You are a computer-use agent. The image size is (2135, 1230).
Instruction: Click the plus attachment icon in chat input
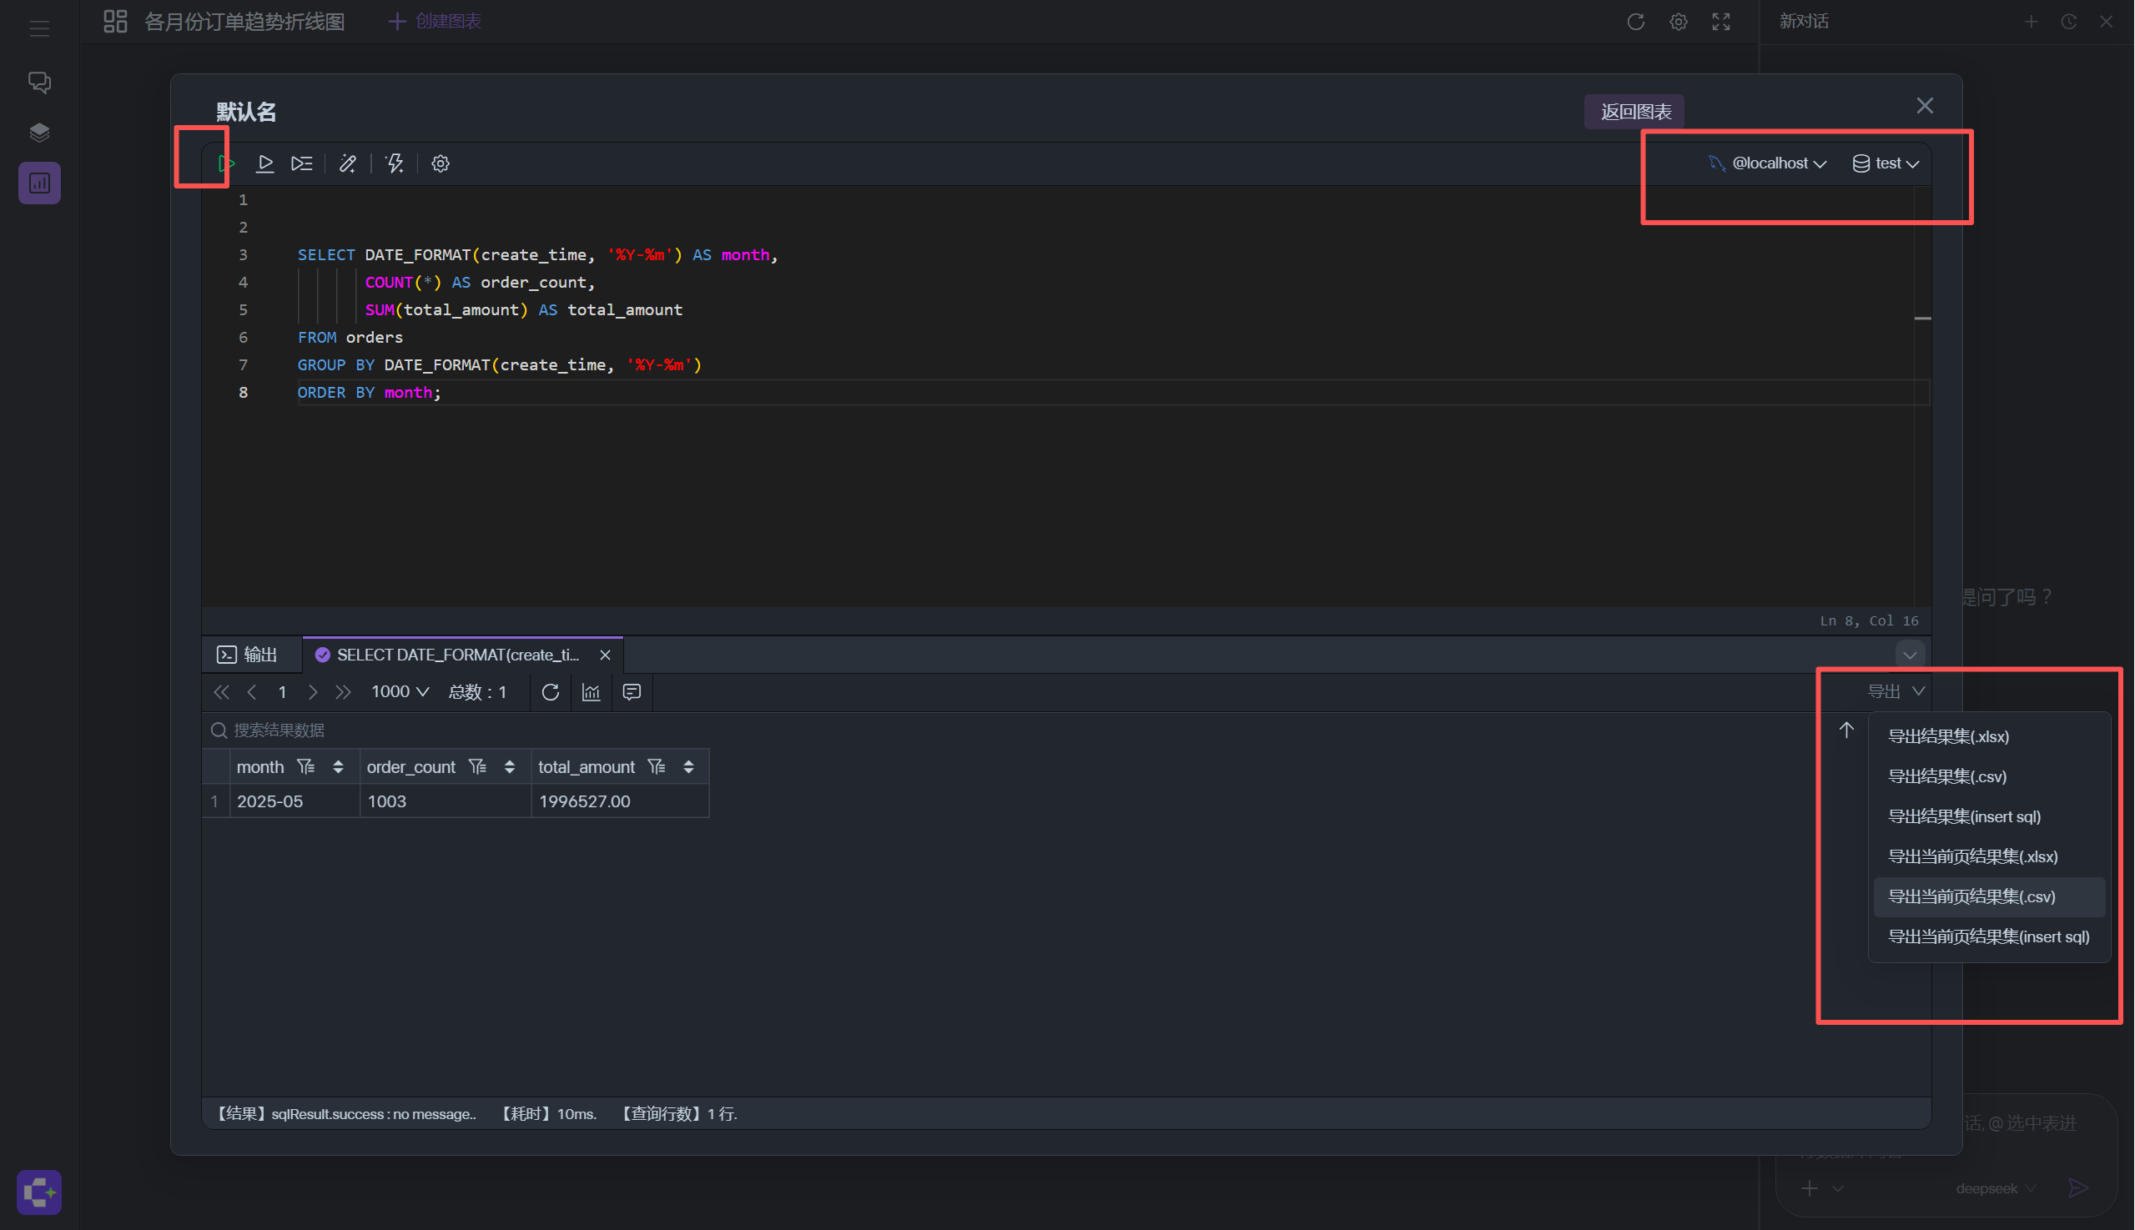(1809, 1188)
